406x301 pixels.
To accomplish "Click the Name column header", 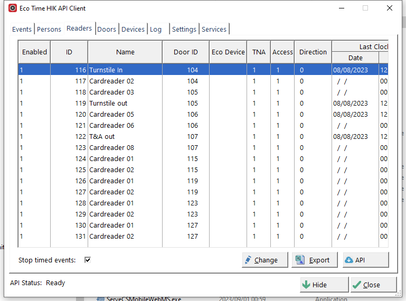I will click(125, 52).
